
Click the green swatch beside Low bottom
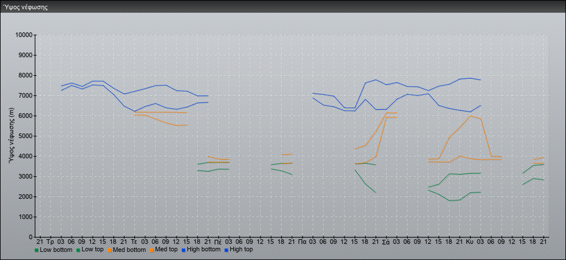(x=36, y=250)
